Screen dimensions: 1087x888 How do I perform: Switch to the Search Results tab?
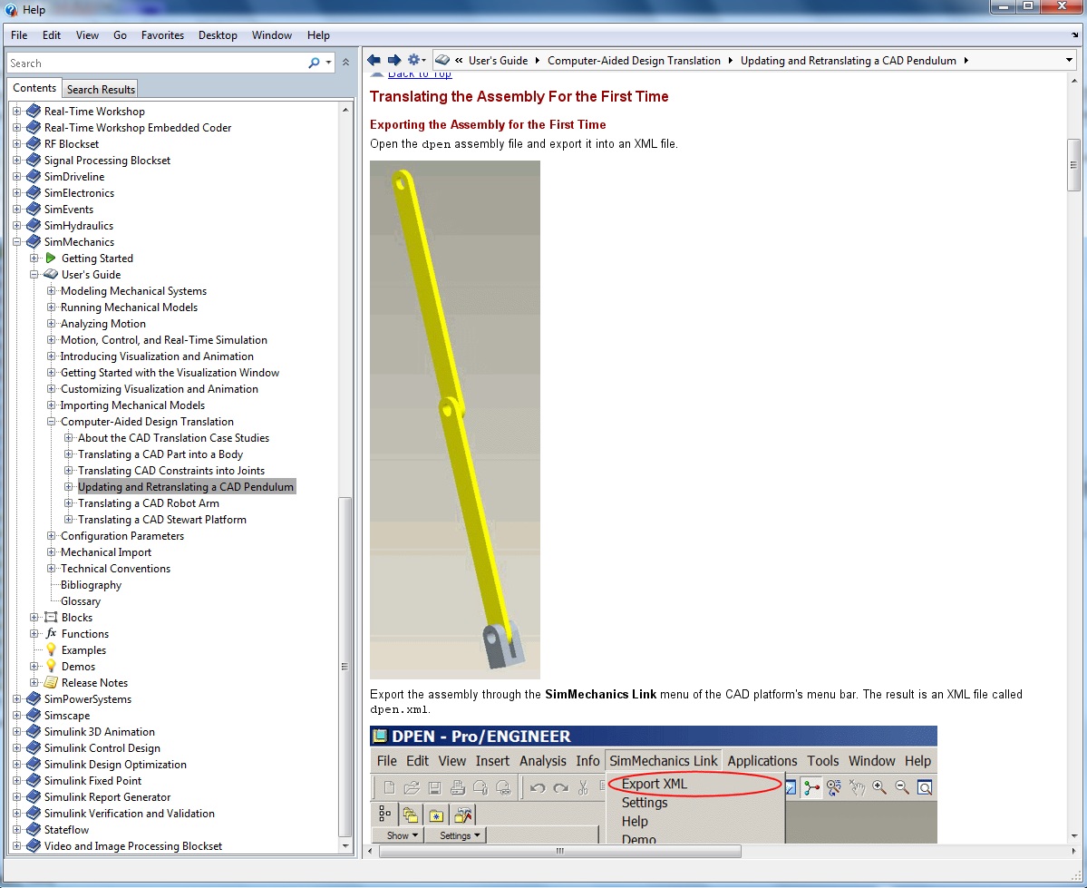101,89
